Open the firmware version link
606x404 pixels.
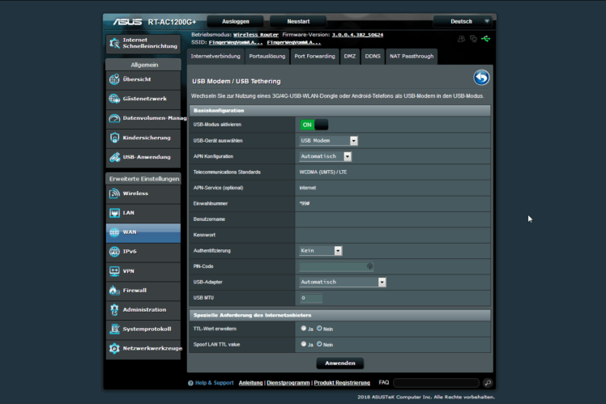(x=357, y=35)
